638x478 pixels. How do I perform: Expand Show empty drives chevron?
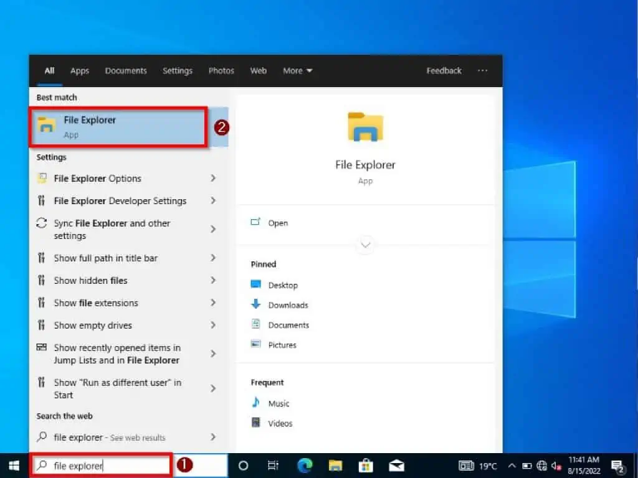(x=213, y=325)
